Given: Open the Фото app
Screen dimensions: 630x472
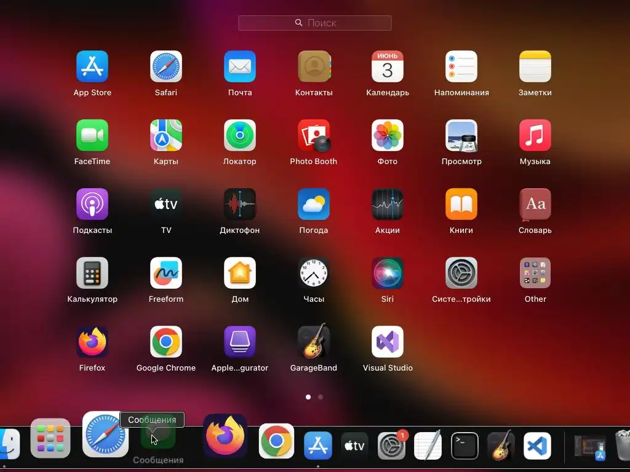Looking at the screenshot, I should [388, 135].
